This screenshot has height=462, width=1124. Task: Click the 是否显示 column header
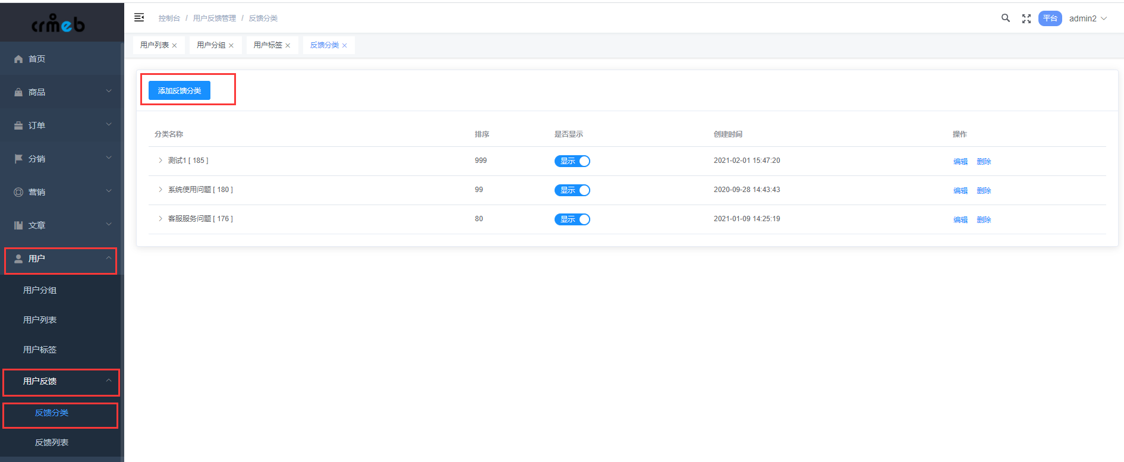pyautogui.click(x=569, y=134)
